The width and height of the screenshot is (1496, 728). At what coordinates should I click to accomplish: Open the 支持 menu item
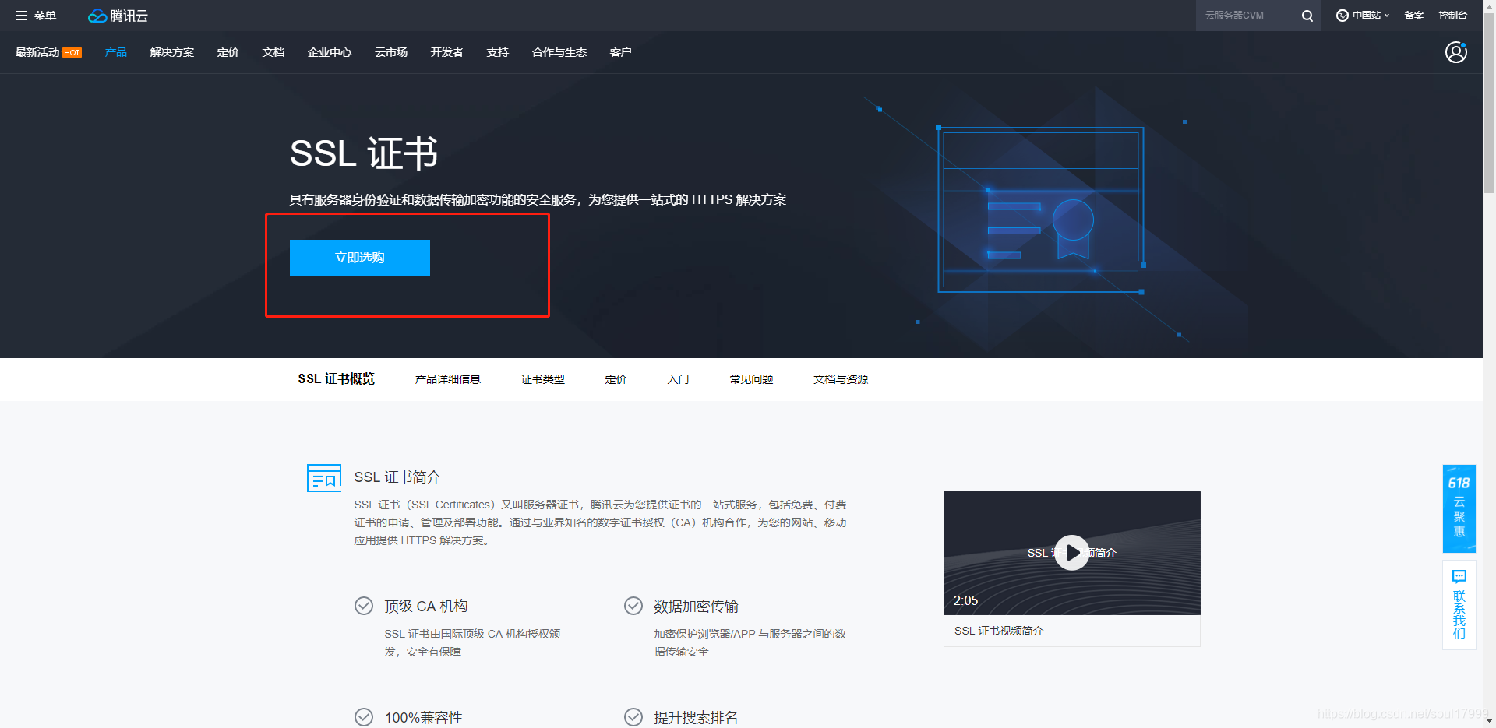click(498, 52)
